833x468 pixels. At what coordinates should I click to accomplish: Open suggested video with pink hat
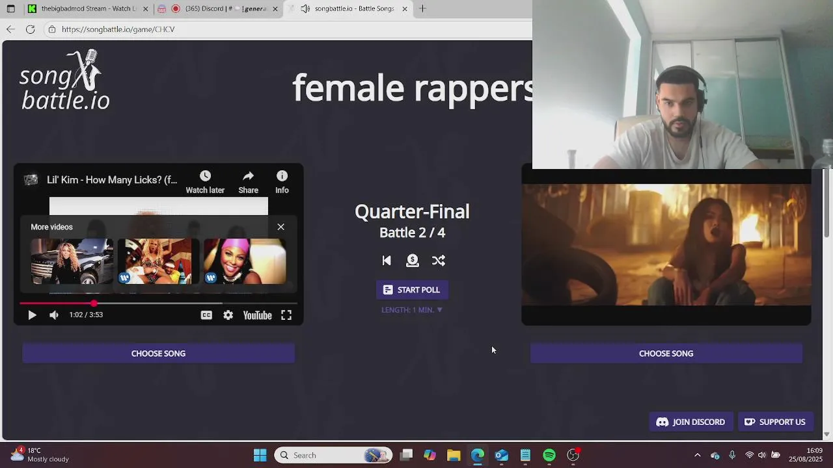coord(245,261)
